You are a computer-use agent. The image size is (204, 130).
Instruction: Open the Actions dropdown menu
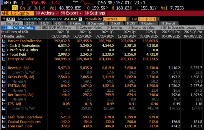(x=47, y=13)
